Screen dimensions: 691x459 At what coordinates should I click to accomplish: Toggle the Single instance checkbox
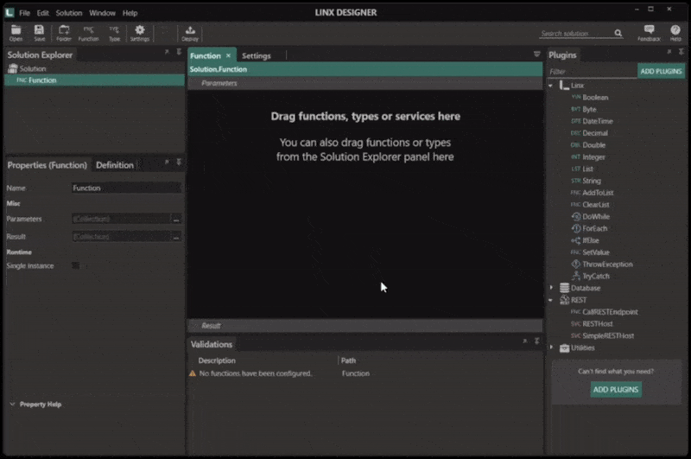[76, 265]
